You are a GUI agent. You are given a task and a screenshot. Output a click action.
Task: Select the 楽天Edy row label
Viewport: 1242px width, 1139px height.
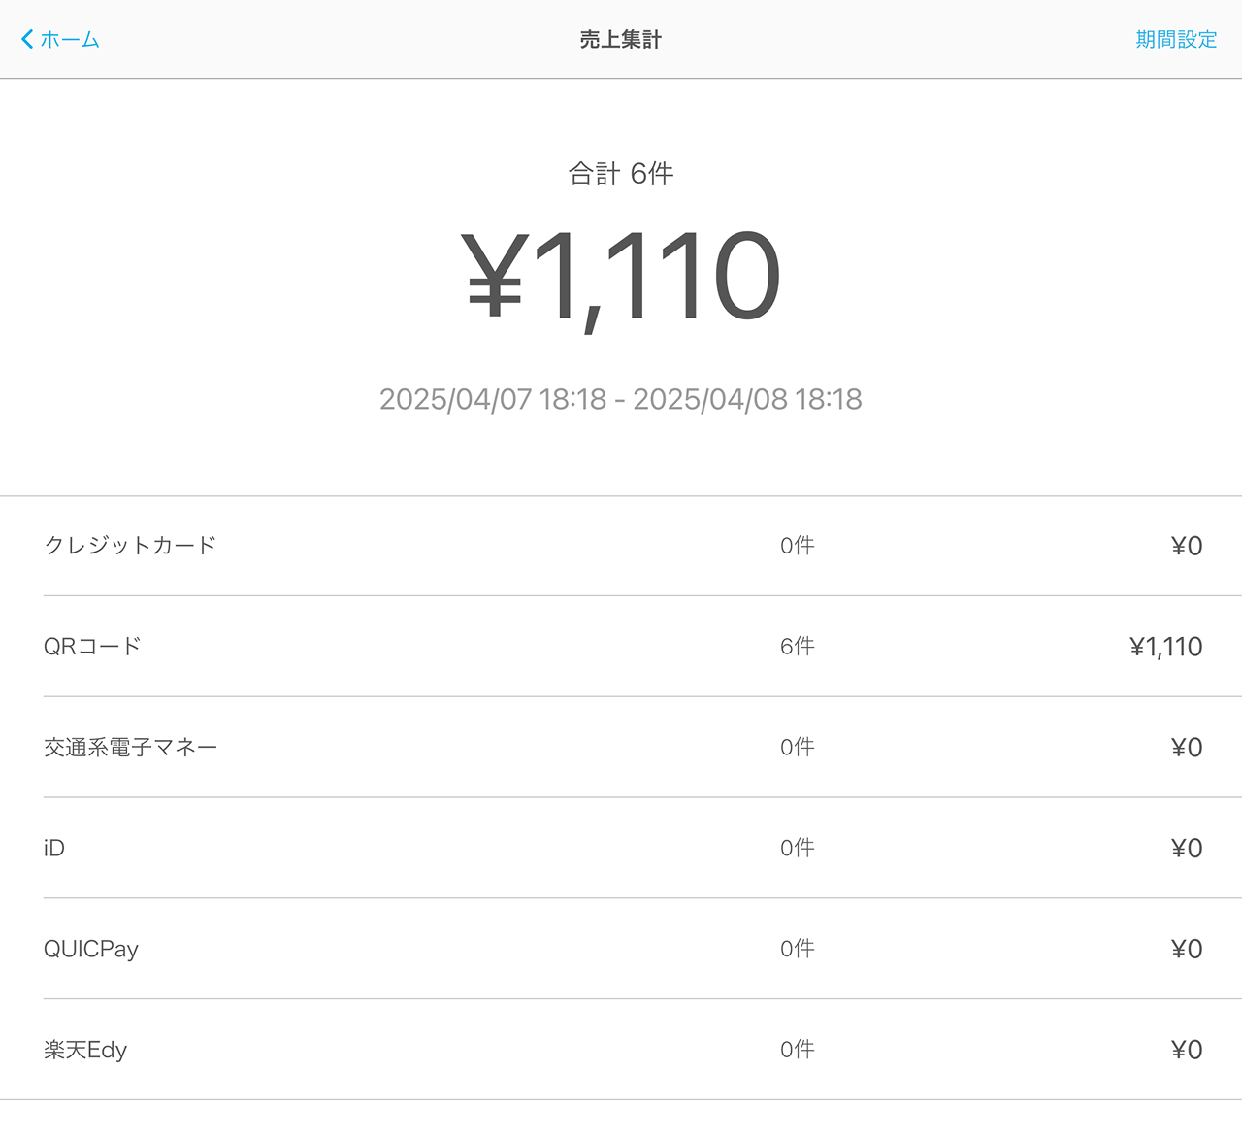[85, 1050]
